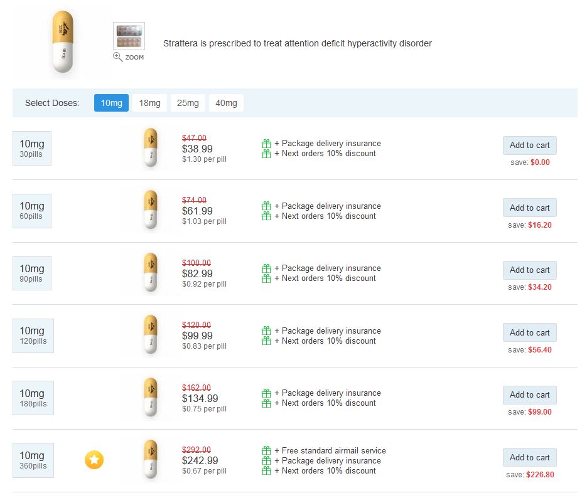Click the 10mg 90pills package label
This screenshot has width=587, height=503.
32,273
